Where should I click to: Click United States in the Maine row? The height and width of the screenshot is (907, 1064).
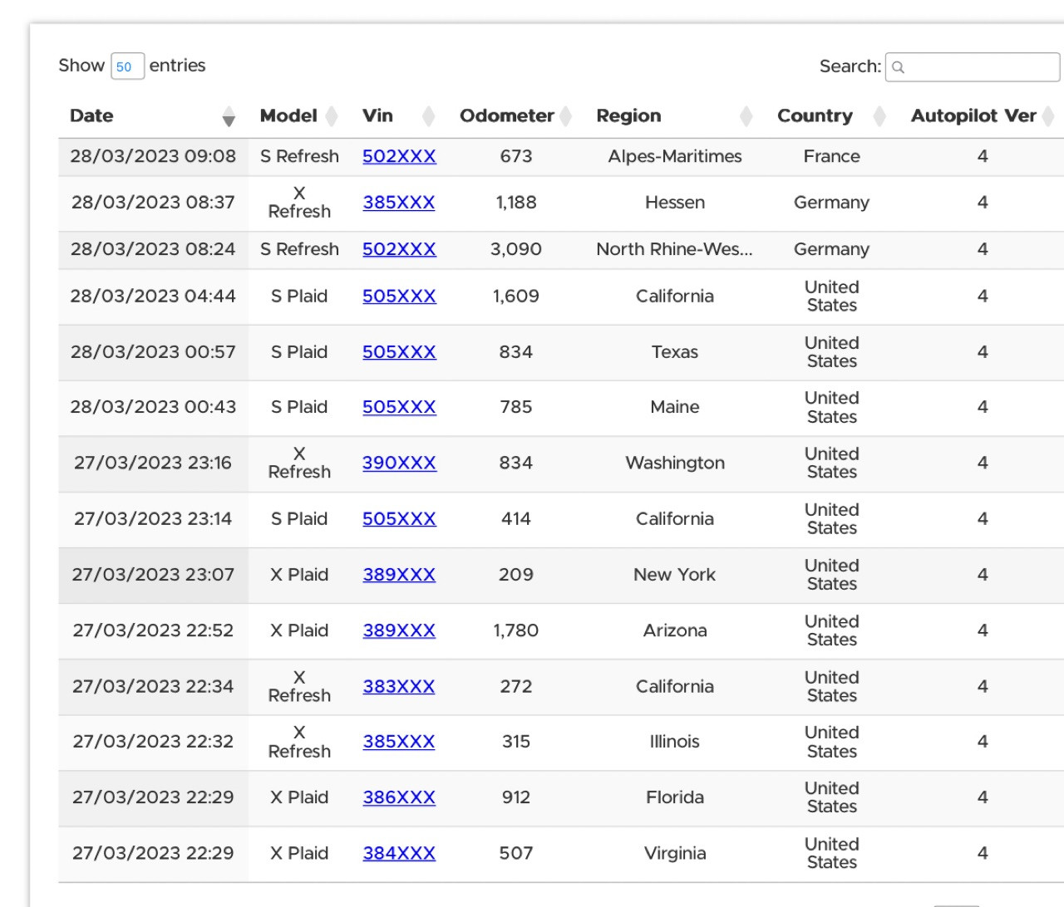point(832,407)
